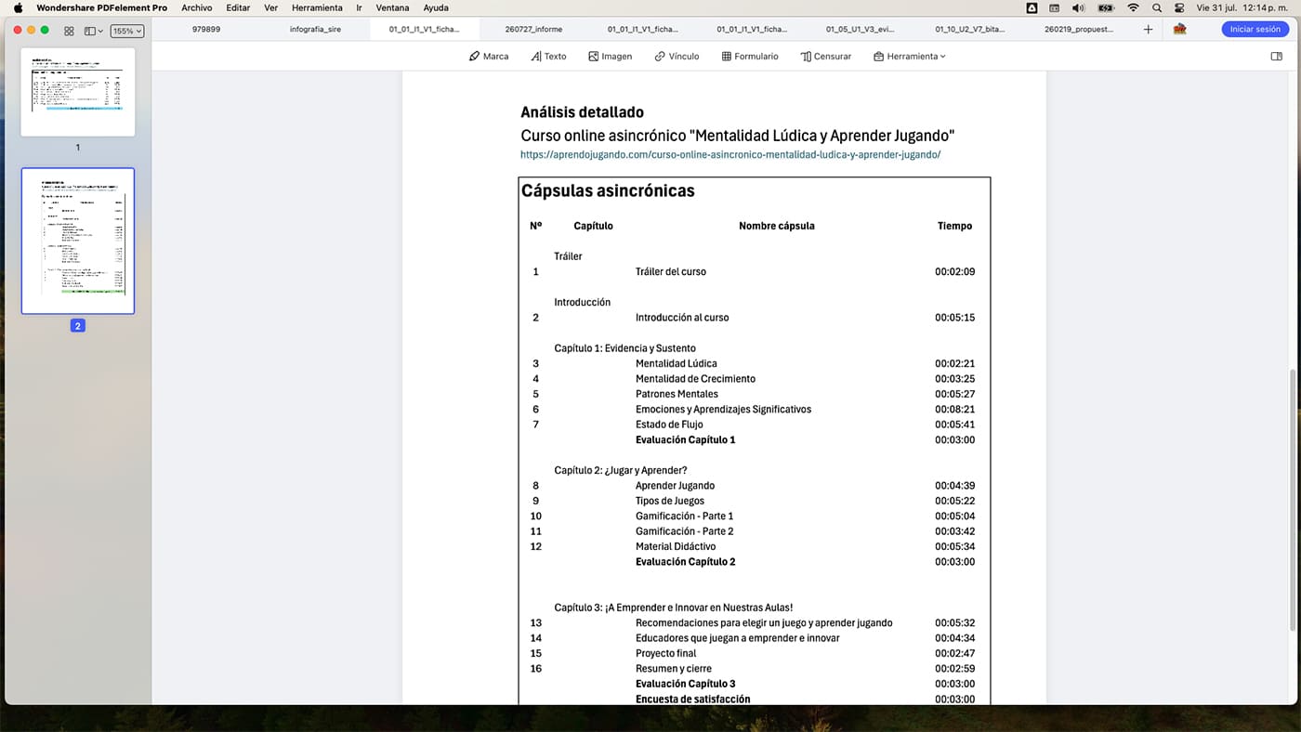The image size is (1301, 732).
Task: Open the 155% zoom level dropdown
Action: [127, 31]
